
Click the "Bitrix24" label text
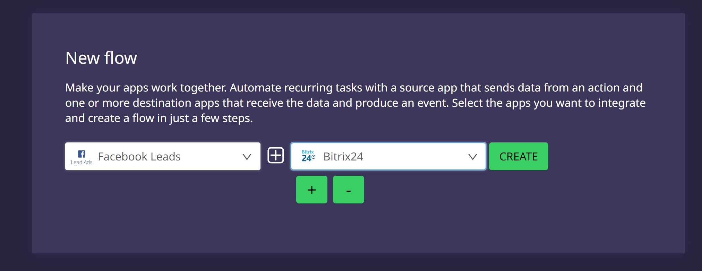(x=343, y=157)
